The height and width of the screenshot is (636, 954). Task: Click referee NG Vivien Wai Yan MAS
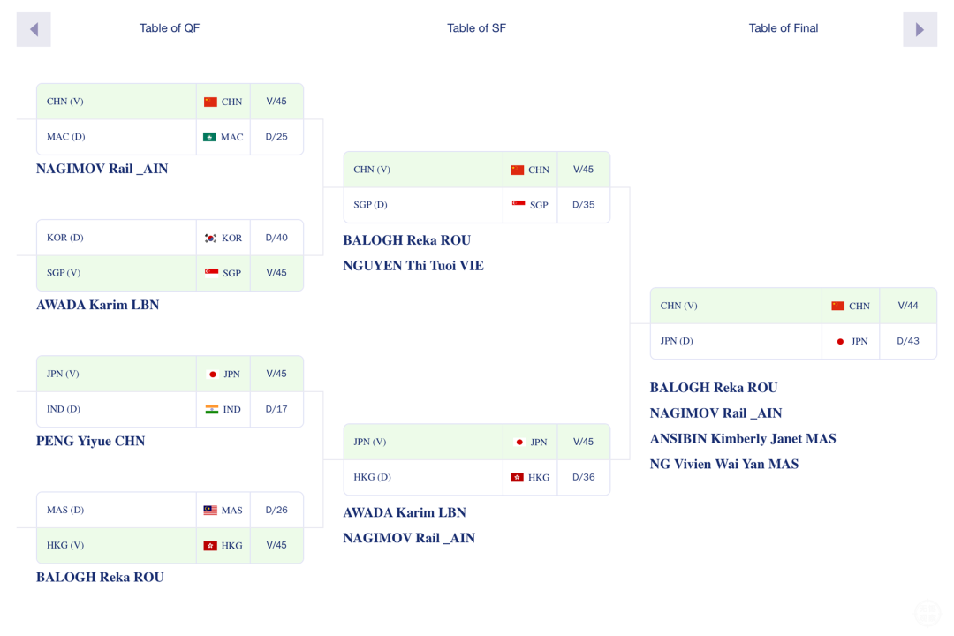(723, 464)
